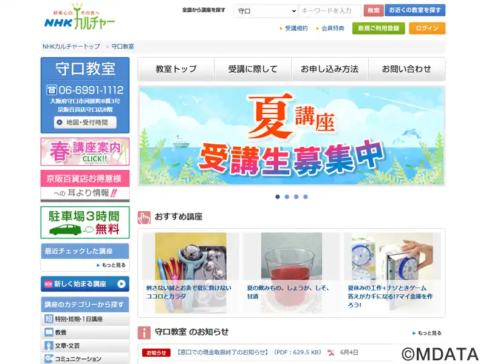The height and width of the screenshot is (364, 486).
Task: Open the 教室トップ tab
Action: click(x=176, y=69)
